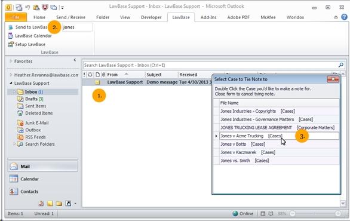This screenshot has height=221, width=350.
Task: Open the Worldox ribbon tab
Action: [x=295, y=17]
